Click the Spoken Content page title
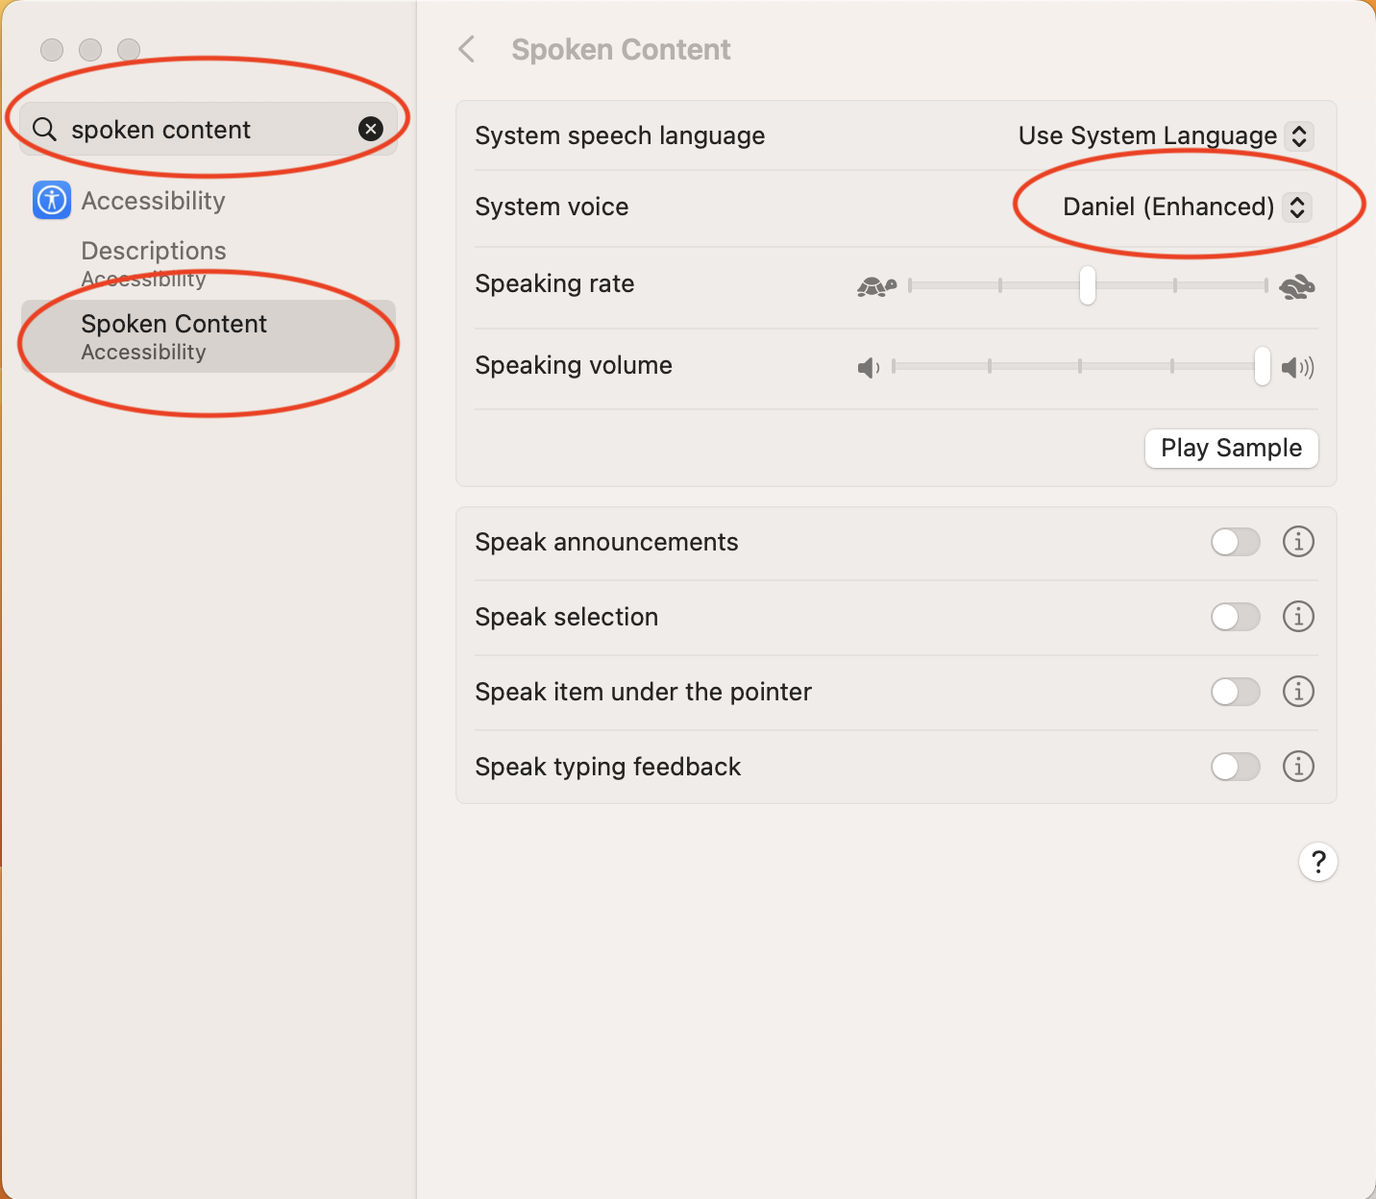 coord(621,49)
